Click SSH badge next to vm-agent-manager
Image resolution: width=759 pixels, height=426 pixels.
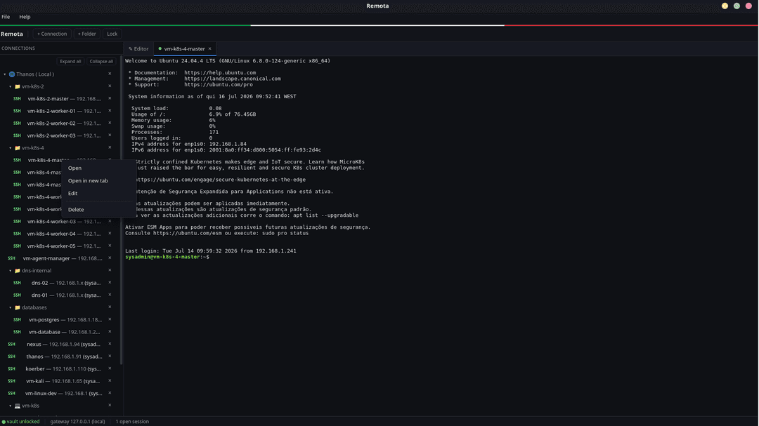point(12,258)
